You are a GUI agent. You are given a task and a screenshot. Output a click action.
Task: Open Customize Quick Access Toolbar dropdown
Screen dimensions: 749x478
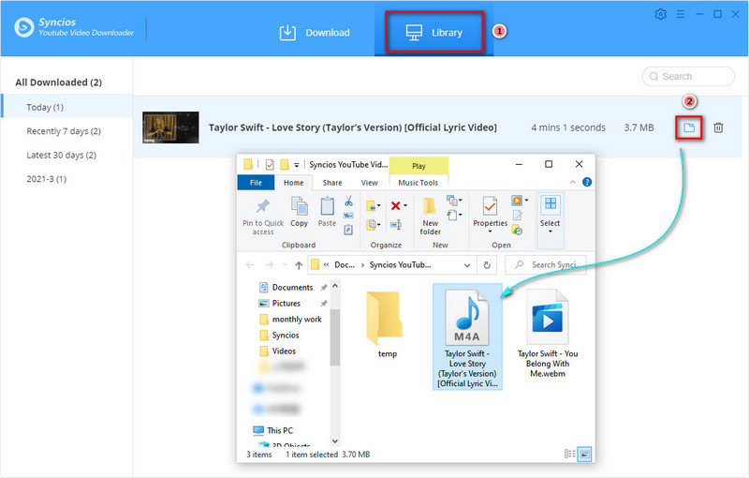click(296, 165)
